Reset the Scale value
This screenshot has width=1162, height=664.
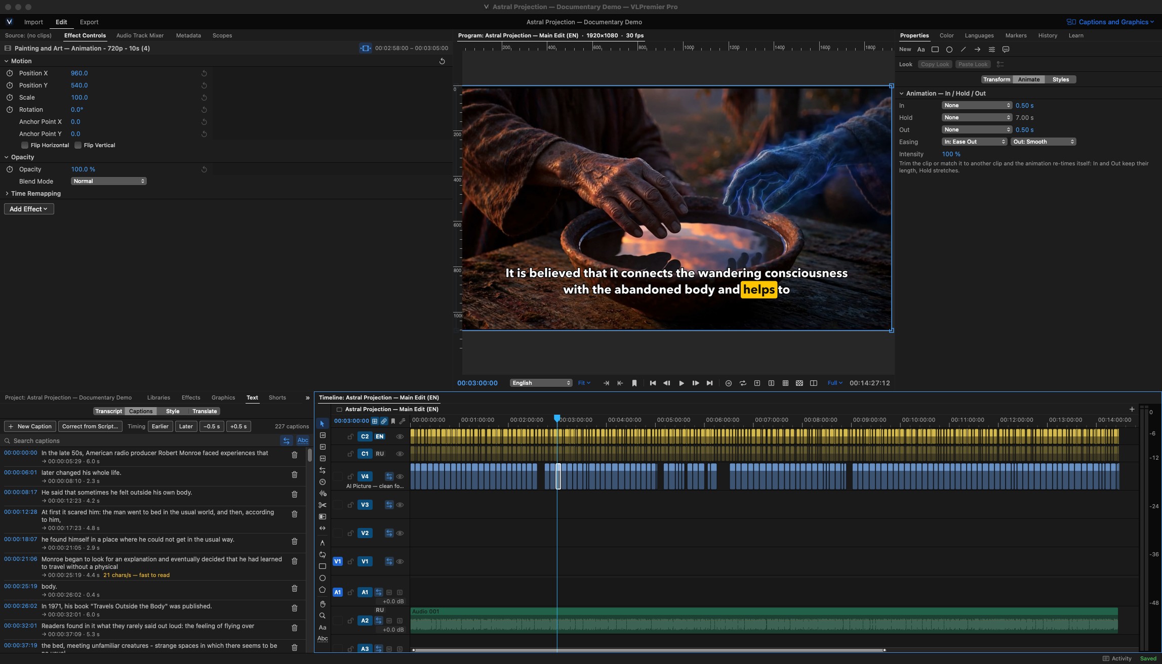pos(204,98)
